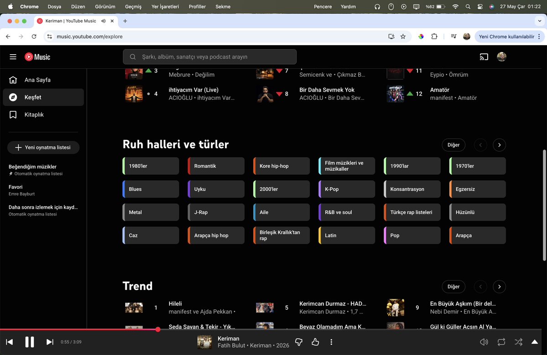
Task: Bookmark this page with the star icon
Action: tap(403, 36)
